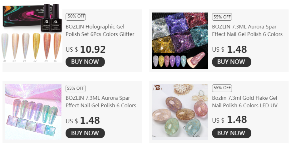This screenshot has width=291, height=152.
Task: Click the 55% OFF badge on Gold Flake Gel
Action: 222,88
